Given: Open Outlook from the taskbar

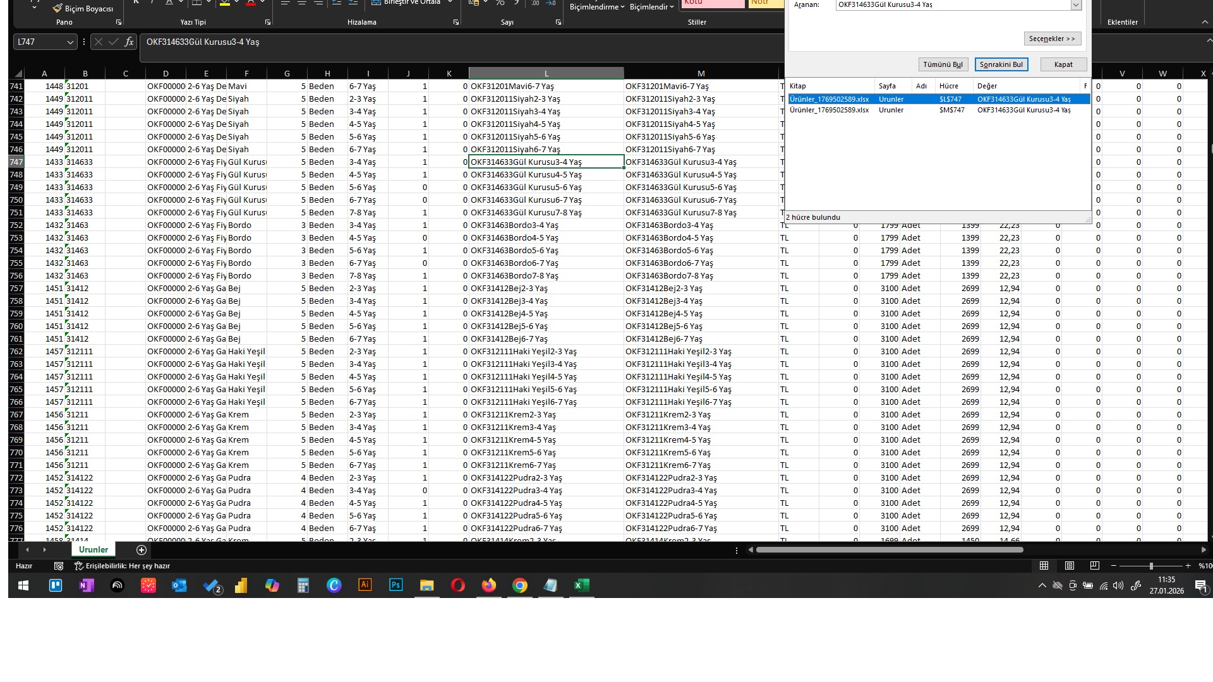Looking at the screenshot, I should pyautogui.click(x=179, y=585).
